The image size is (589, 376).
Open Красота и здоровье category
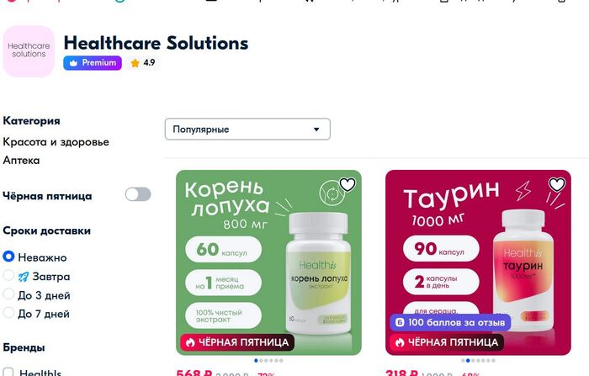click(56, 142)
